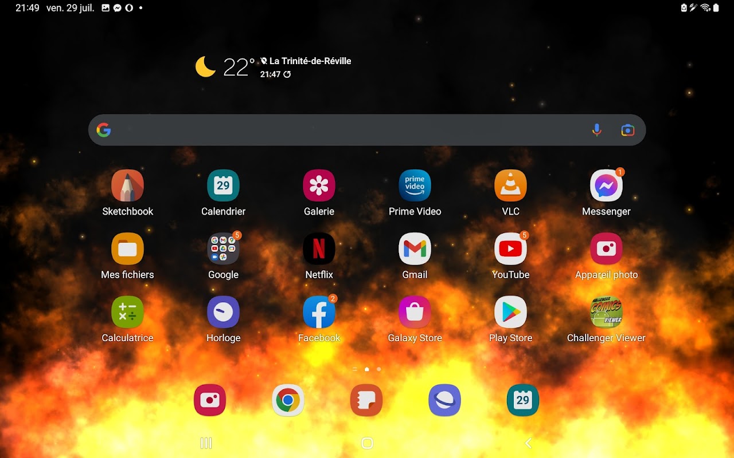The image size is (734, 458).
Task: Tap the 21:49 status bar clock
Action: 28,8
